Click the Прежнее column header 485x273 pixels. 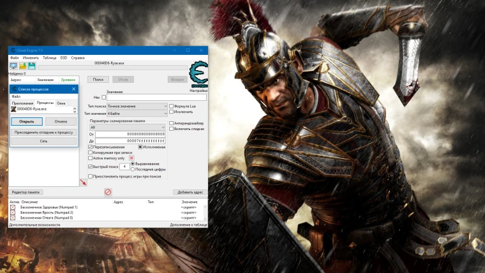point(68,80)
